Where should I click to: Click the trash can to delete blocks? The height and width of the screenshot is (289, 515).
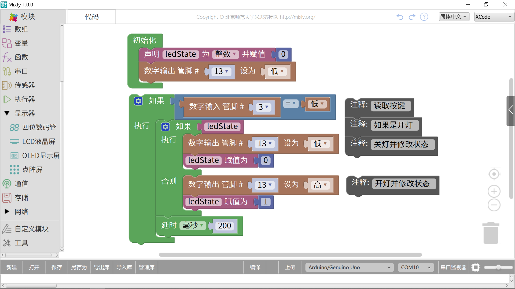[x=491, y=233]
